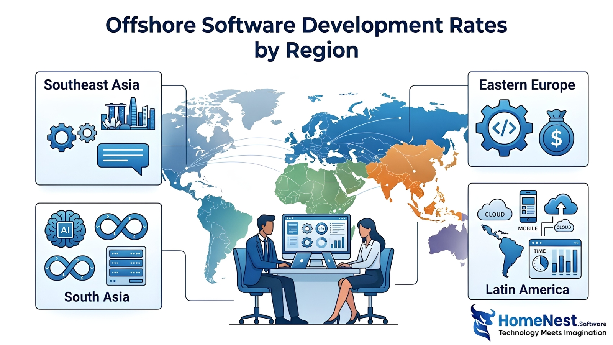The width and height of the screenshot is (613, 345).
Task: Click the "TIME" text in the dashboard
Action: tap(539, 251)
